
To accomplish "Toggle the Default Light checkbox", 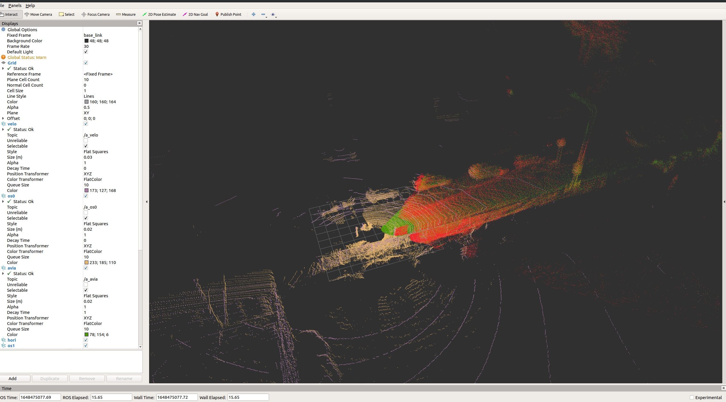I will pos(86,52).
